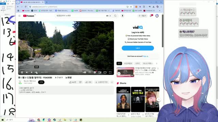Enter fullscreen video mode
The width and height of the screenshot is (218, 122).
point(110,72)
